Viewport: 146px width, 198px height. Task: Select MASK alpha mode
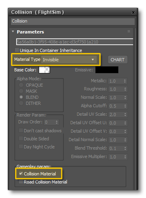(21, 91)
